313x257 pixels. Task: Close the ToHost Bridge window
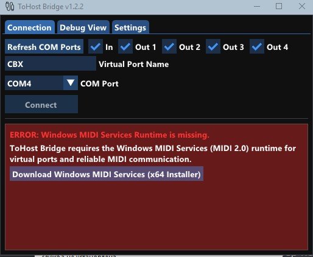302,6
